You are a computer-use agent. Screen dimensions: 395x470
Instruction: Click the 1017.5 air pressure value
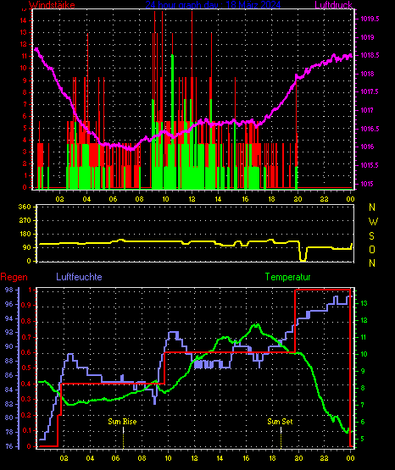(x=370, y=92)
